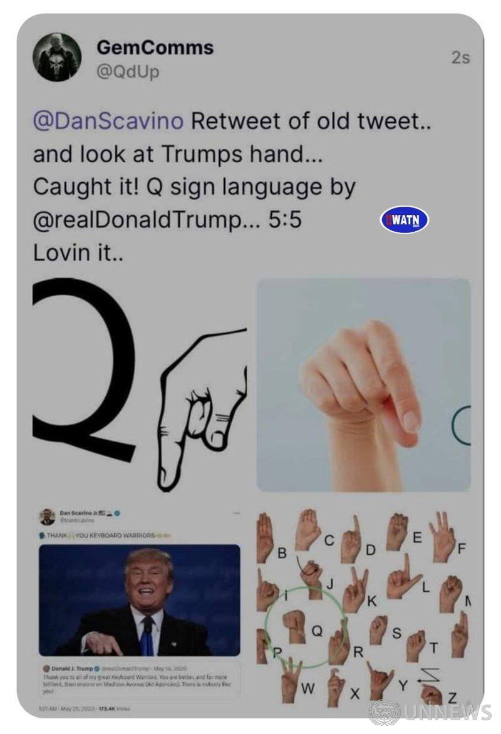This screenshot has width=501, height=734.
Task: Click the green-circled Q hand sign
Action: pyautogui.click(x=295, y=626)
